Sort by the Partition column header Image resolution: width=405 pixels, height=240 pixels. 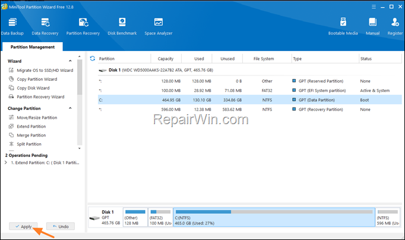tap(107, 59)
